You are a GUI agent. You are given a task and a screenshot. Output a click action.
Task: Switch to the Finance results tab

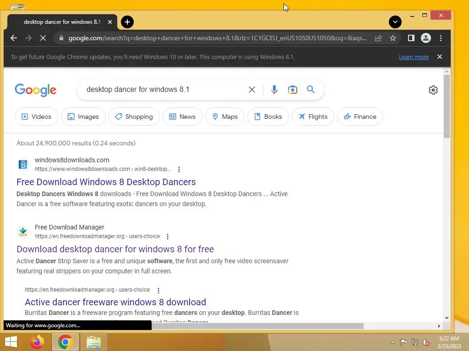pos(360,117)
